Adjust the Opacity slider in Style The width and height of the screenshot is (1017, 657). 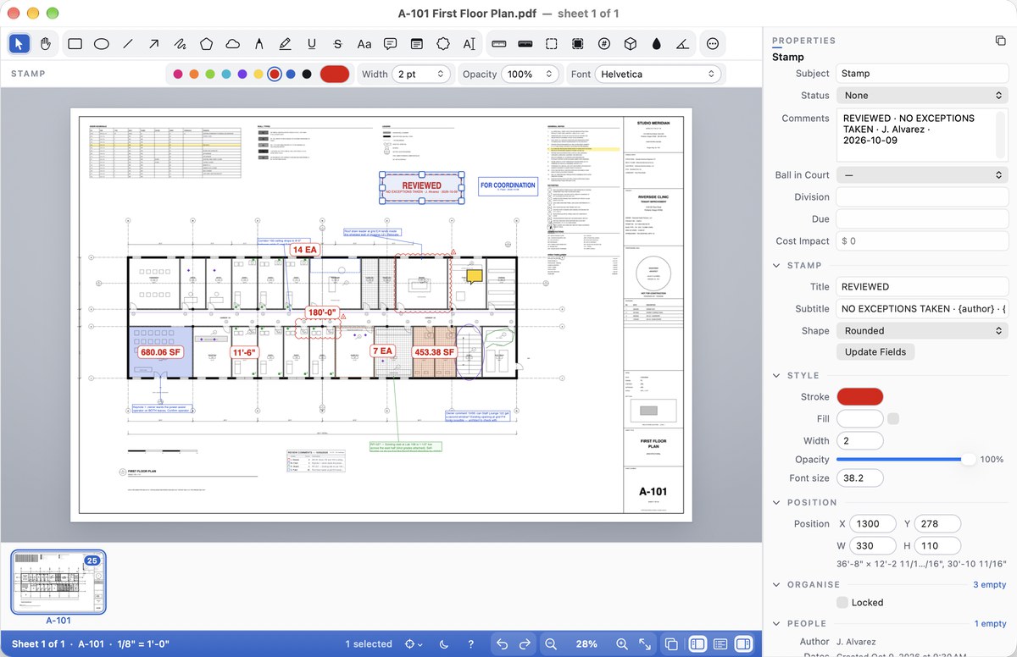tap(905, 460)
